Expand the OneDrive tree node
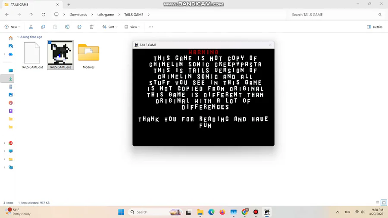This screenshot has width=388, height=218. (4, 54)
